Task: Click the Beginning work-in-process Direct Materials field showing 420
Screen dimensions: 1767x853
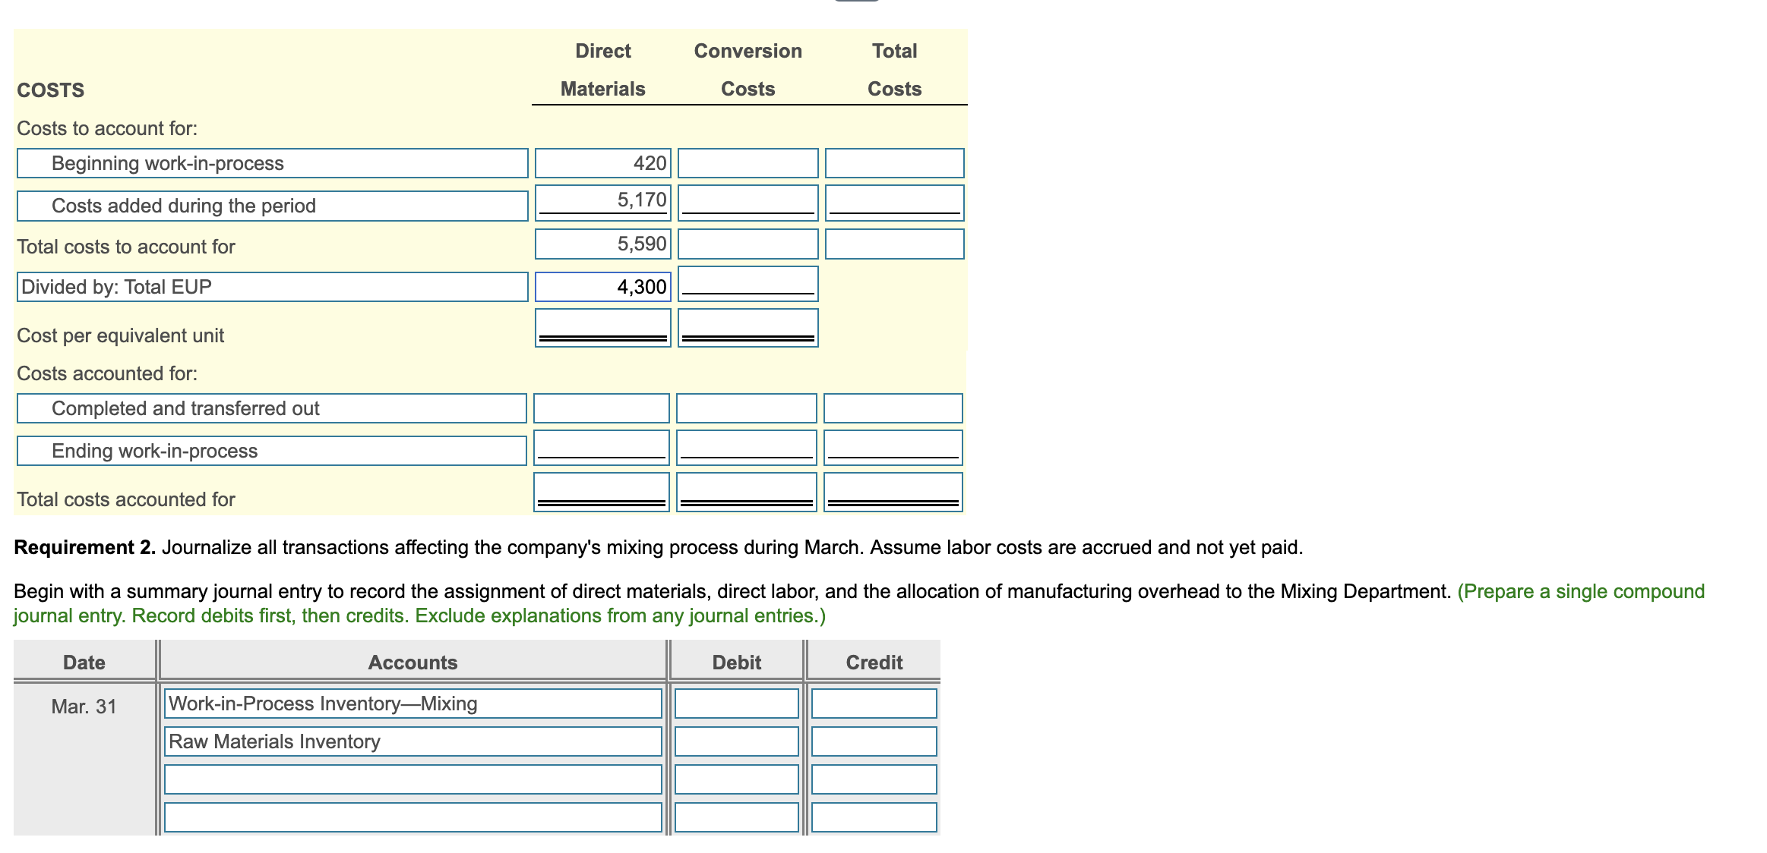Action: coord(601,162)
